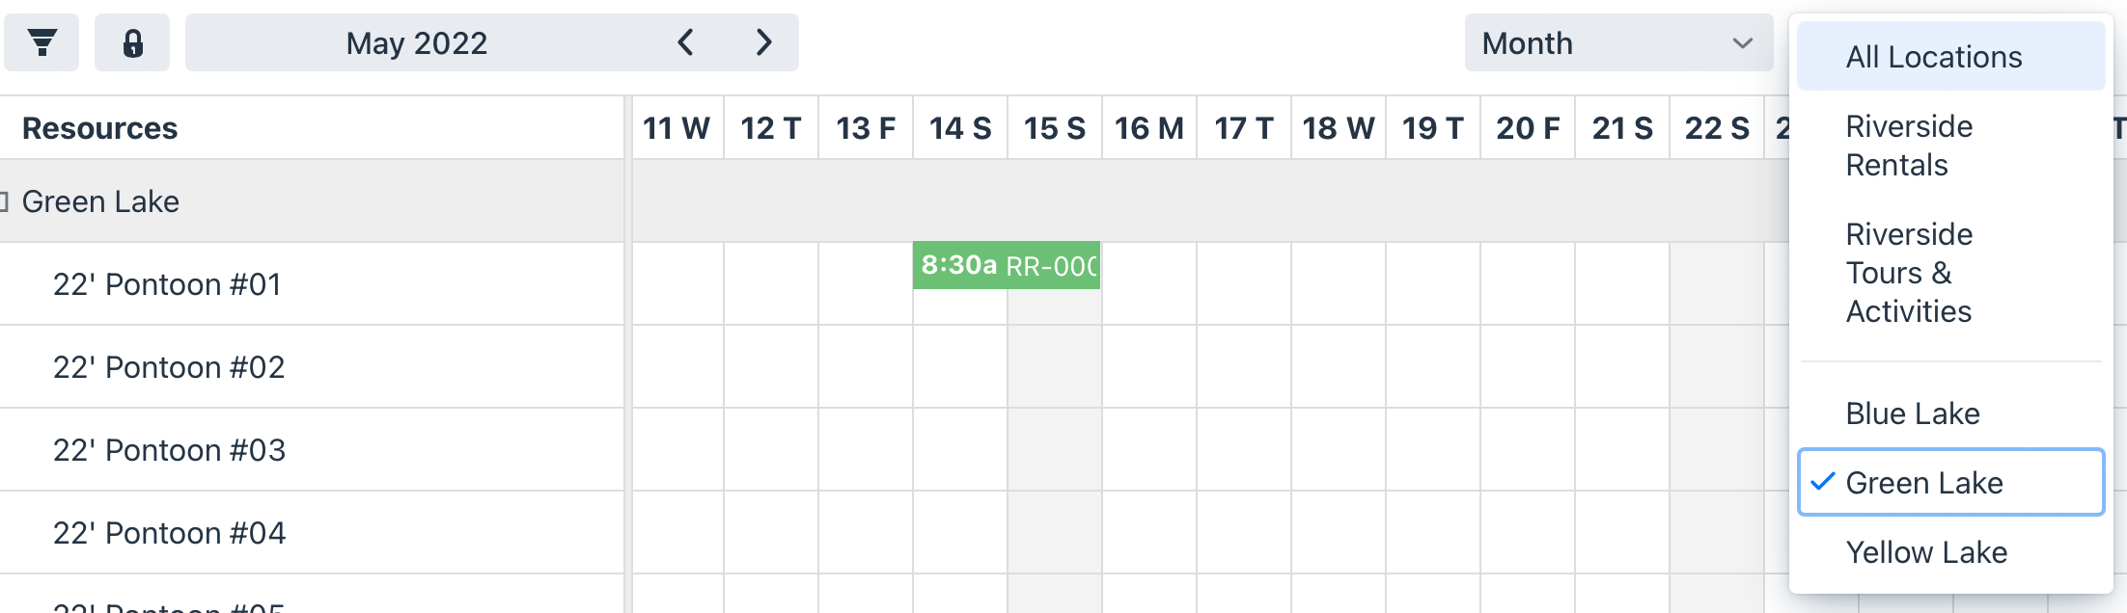Click the 16 M day column header

click(x=1149, y=127)
